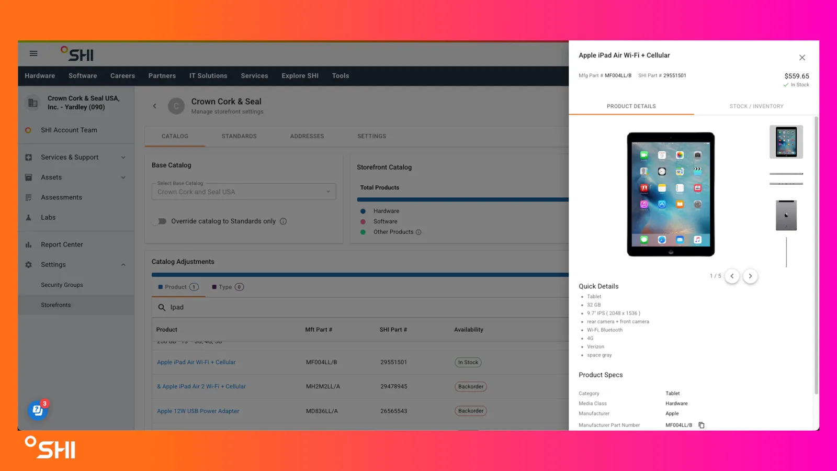Open the Partners menu

tap(162, 76)
